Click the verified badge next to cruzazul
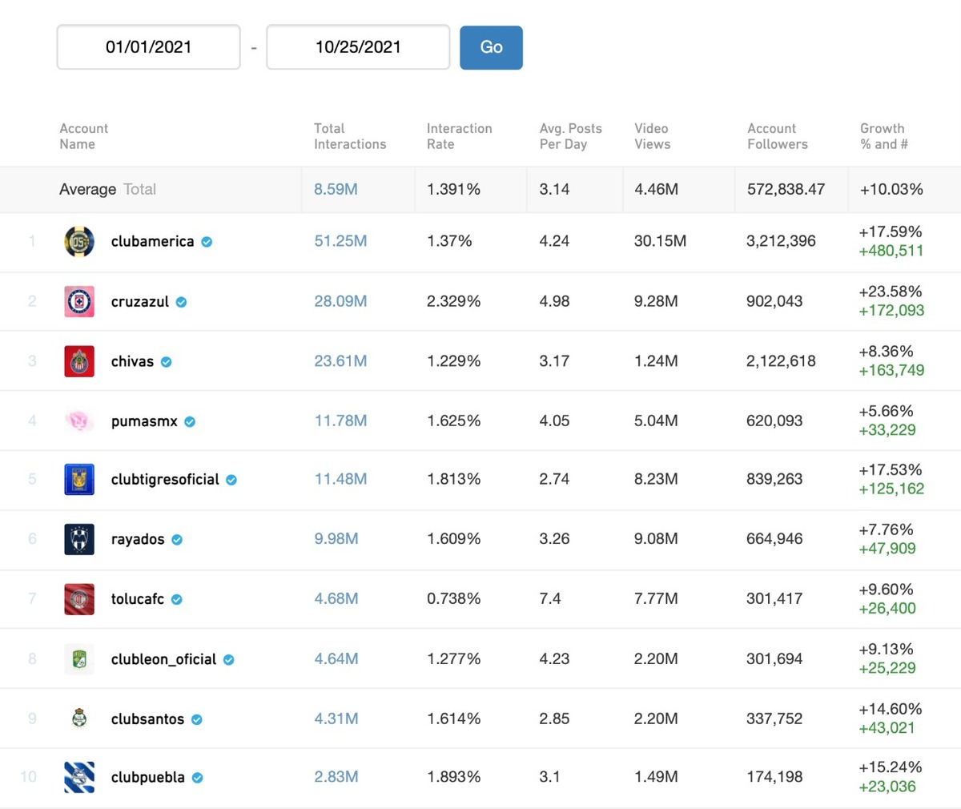961x809 pixels. tap(181, 302)
